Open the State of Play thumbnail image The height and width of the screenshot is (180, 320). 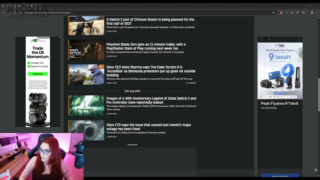point(86,50)
